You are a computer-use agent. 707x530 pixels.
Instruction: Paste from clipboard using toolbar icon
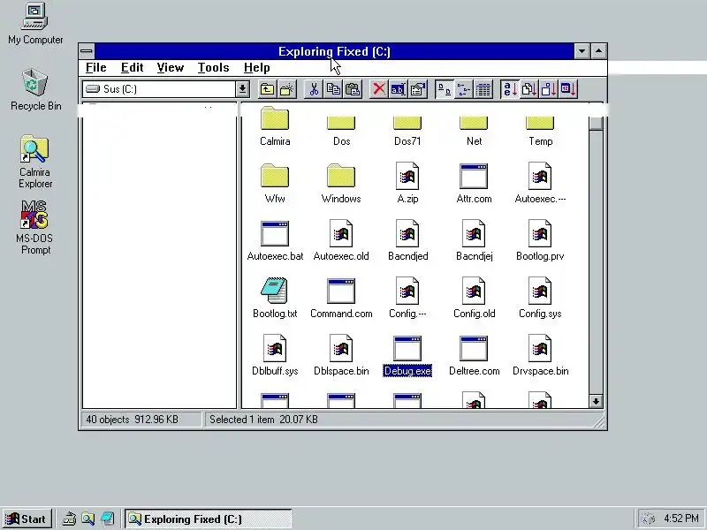(x=353, y=89)
